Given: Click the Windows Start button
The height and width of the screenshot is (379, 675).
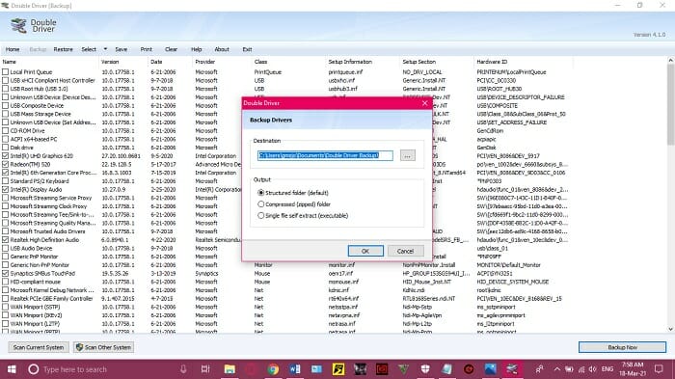Looking at the screenshot, I should [x=12, y=369].
